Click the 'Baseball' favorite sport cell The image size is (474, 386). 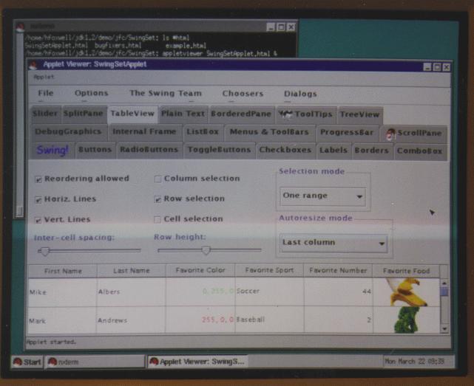269,320
